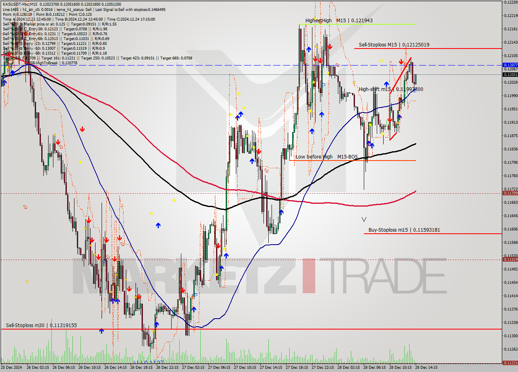518x372 pixels.
Task: Select the 26 Dec 10:15 time axis label
Action: 90,368
